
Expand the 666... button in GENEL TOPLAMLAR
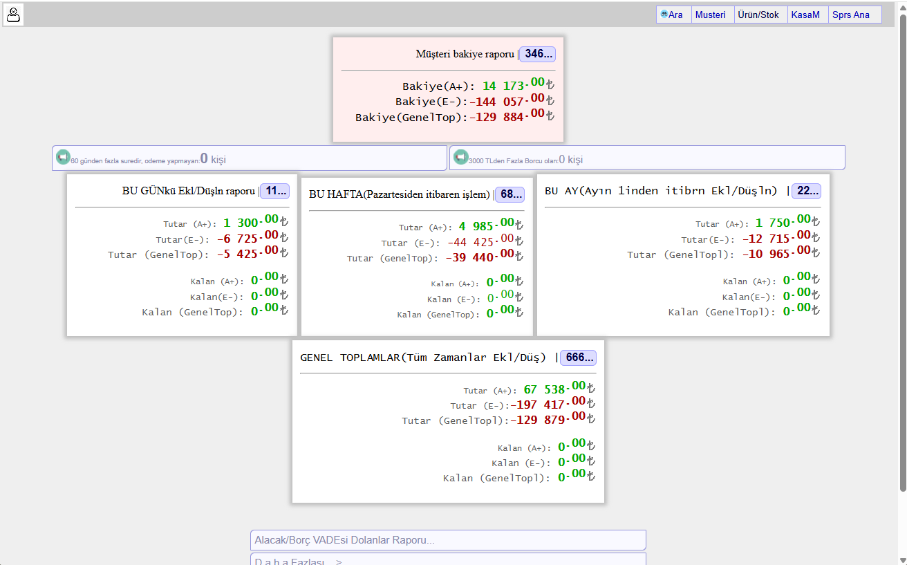point(578,358)
